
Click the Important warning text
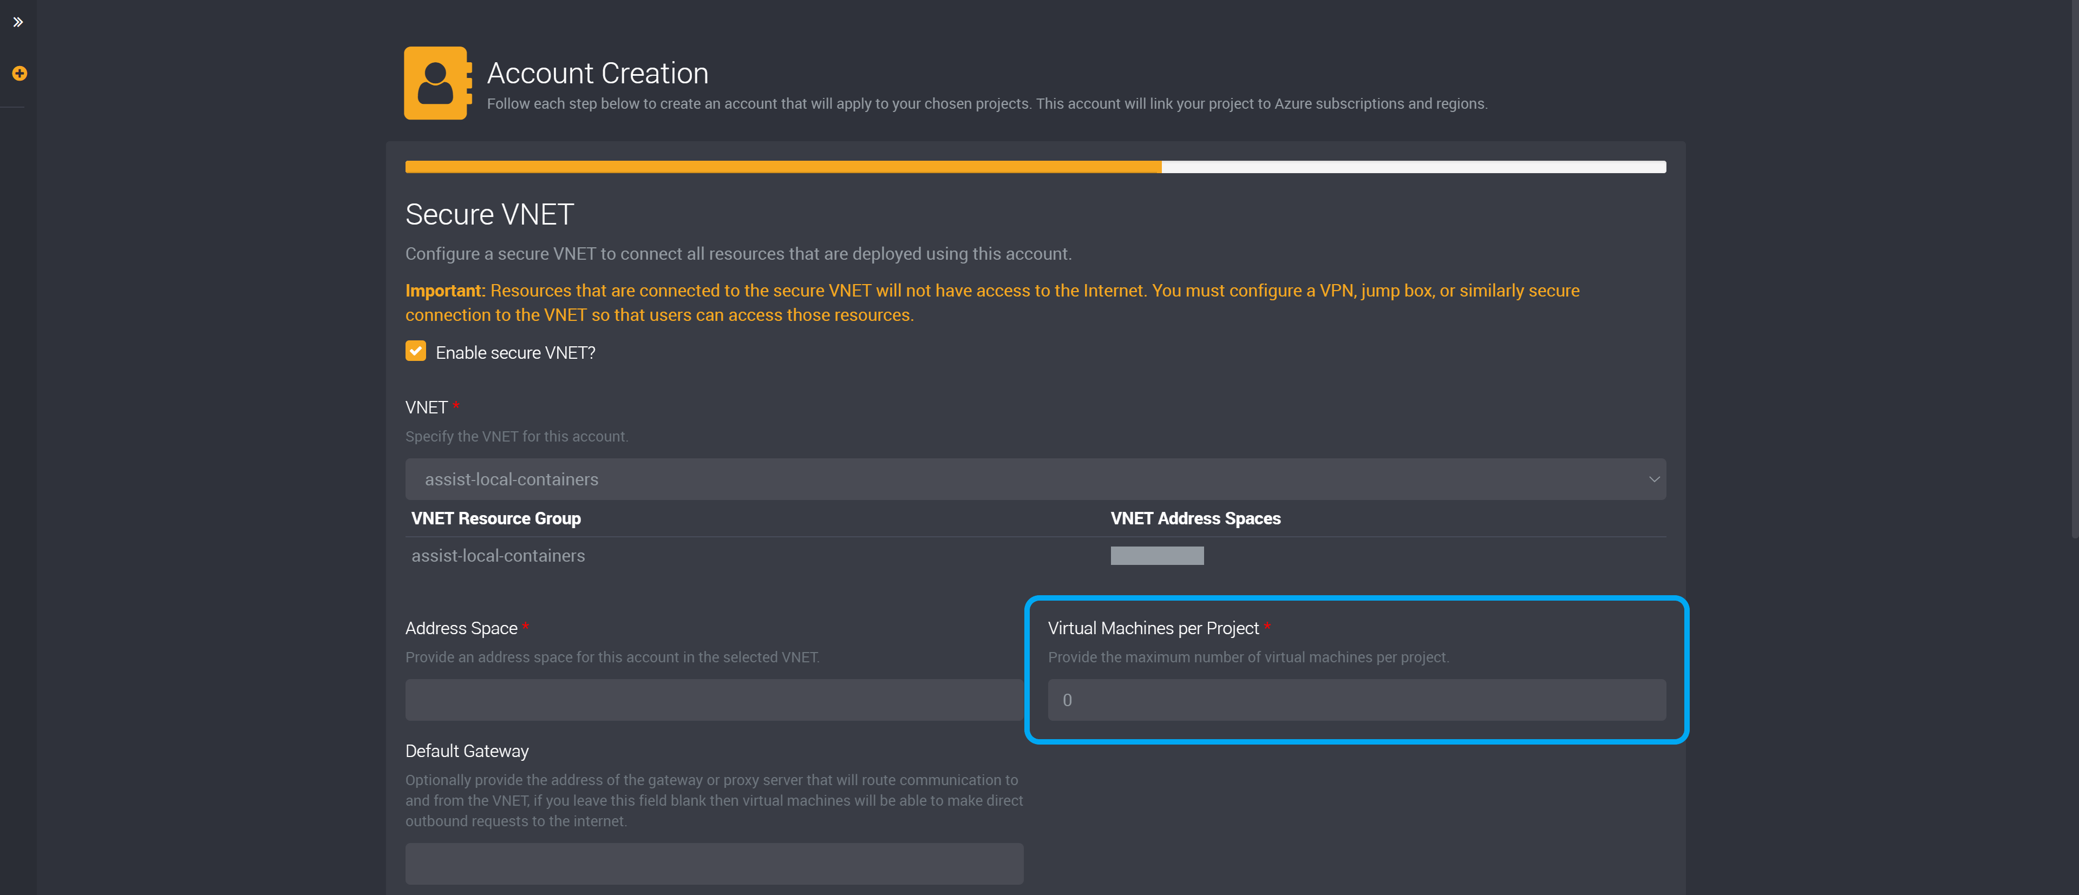[992, 302]
